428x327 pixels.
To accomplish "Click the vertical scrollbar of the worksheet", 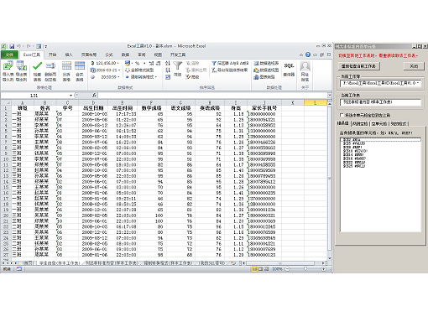I will [x=329, y=178].
